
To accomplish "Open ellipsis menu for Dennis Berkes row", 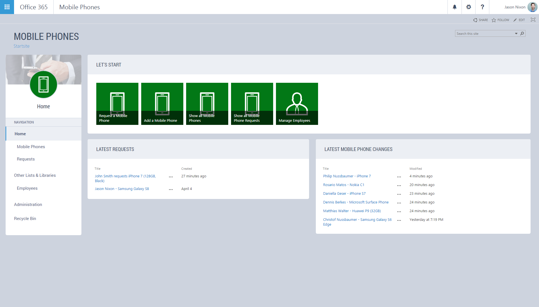I will [x=399, y=203].
